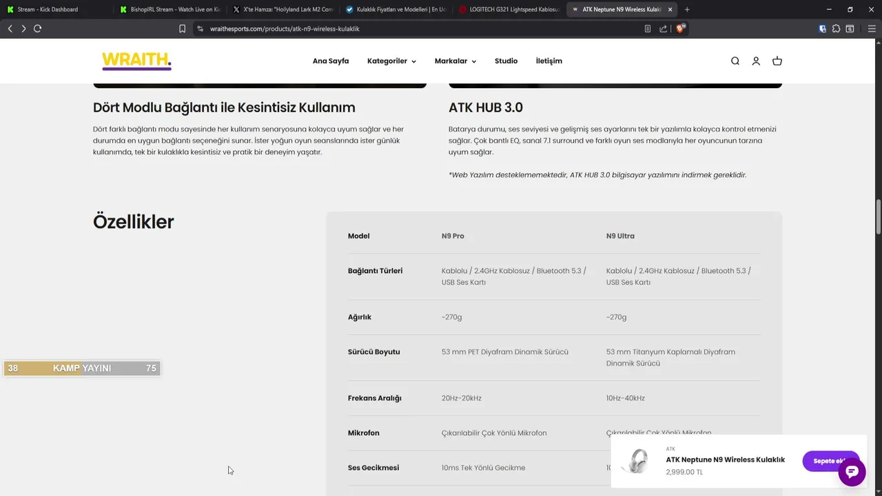The width and height of the screenshot is (882, 496).
Task: Open the Extensions puzzle icon
Action: 836,29
